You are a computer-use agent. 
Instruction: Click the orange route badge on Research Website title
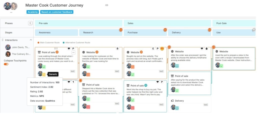click(x=97, y=52)
